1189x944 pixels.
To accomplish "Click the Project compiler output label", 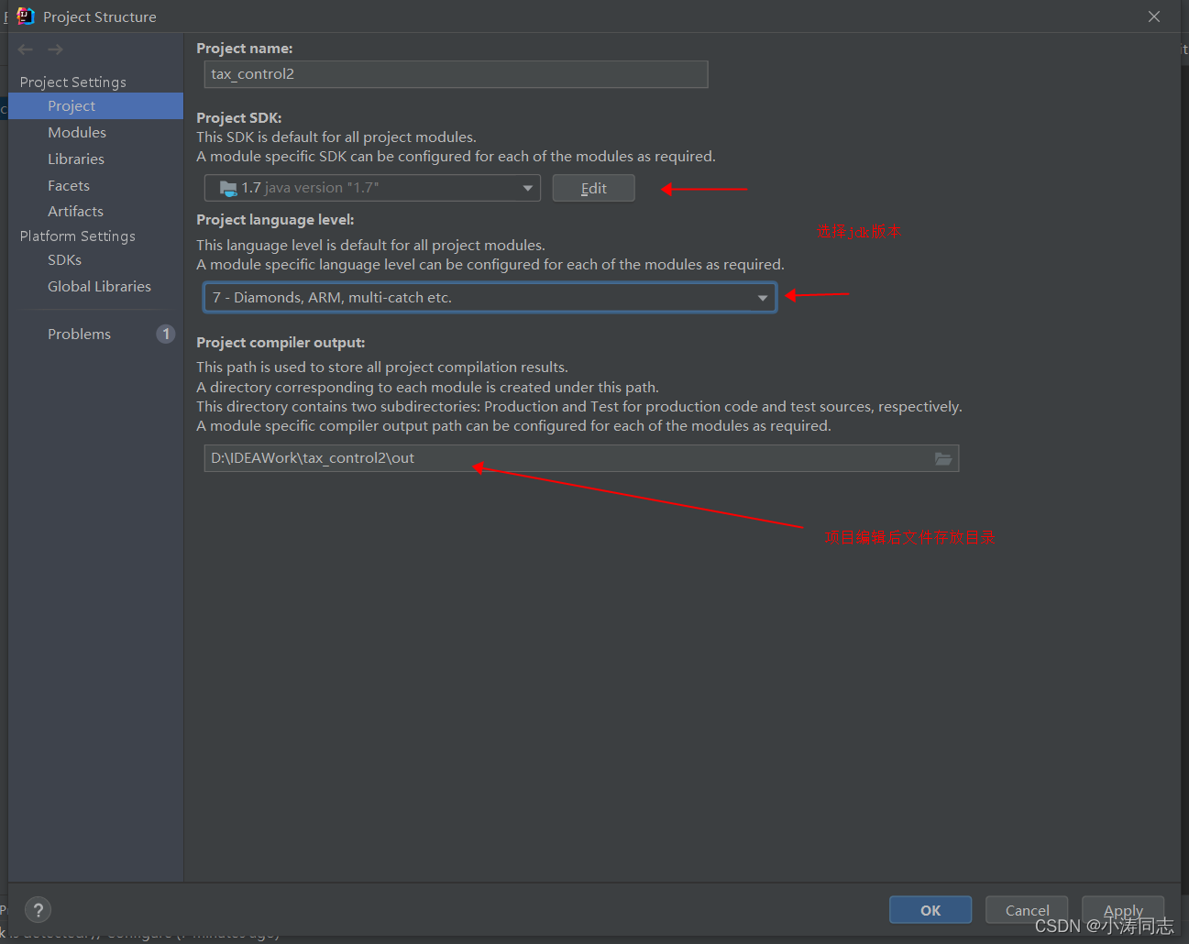I will pyautogui.click(x=281, y=343).
